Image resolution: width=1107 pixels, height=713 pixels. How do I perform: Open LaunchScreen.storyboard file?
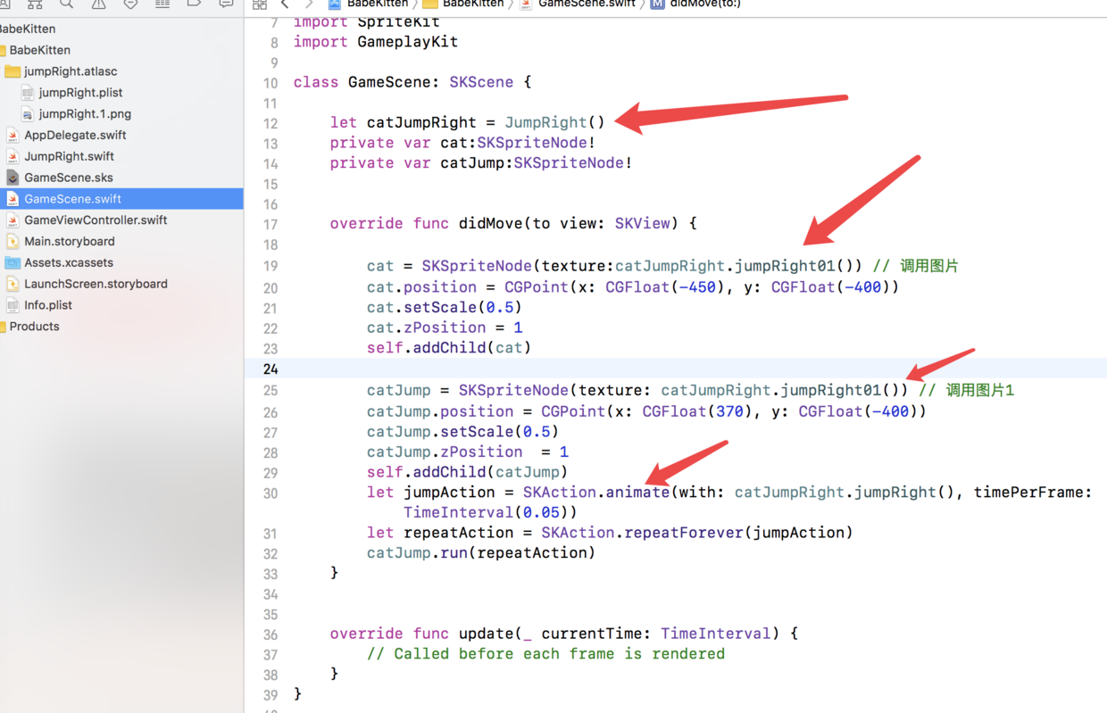[x=121, y=284]
